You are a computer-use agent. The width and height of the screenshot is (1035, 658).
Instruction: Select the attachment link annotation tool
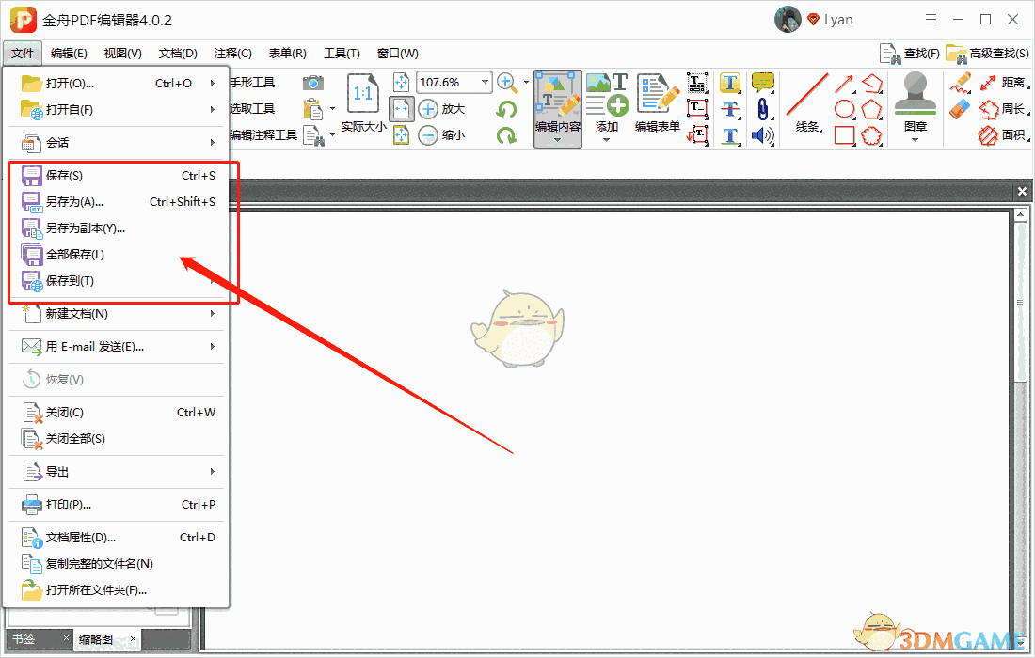(x=764, y=110)
